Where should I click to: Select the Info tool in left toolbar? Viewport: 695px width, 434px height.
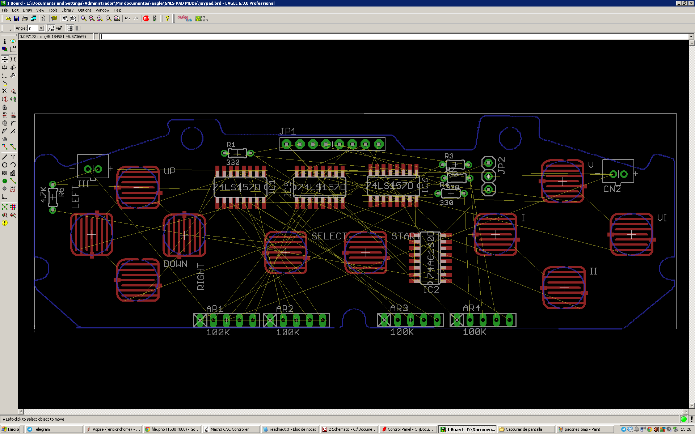(5, 41)
